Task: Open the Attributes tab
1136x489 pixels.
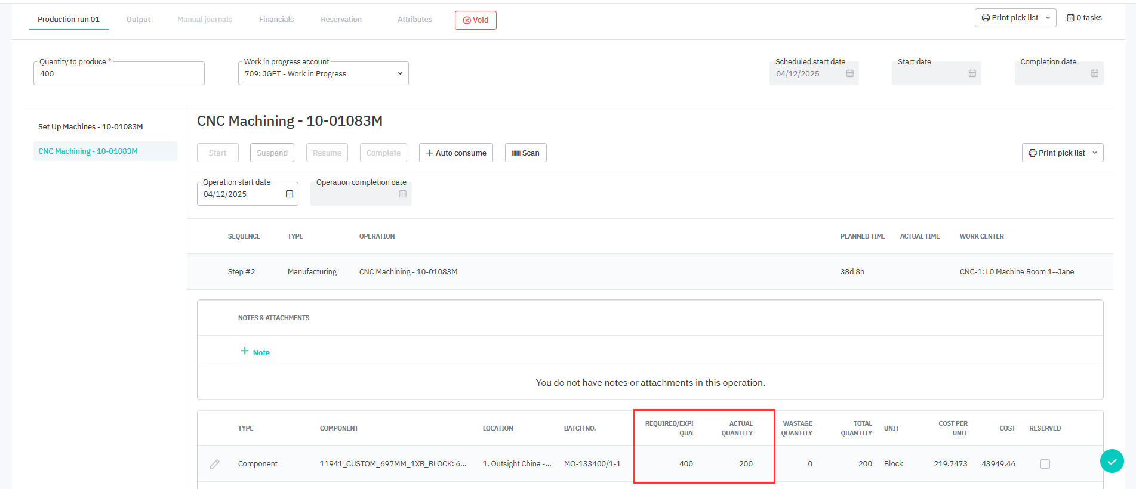Action: coord(414,20)
